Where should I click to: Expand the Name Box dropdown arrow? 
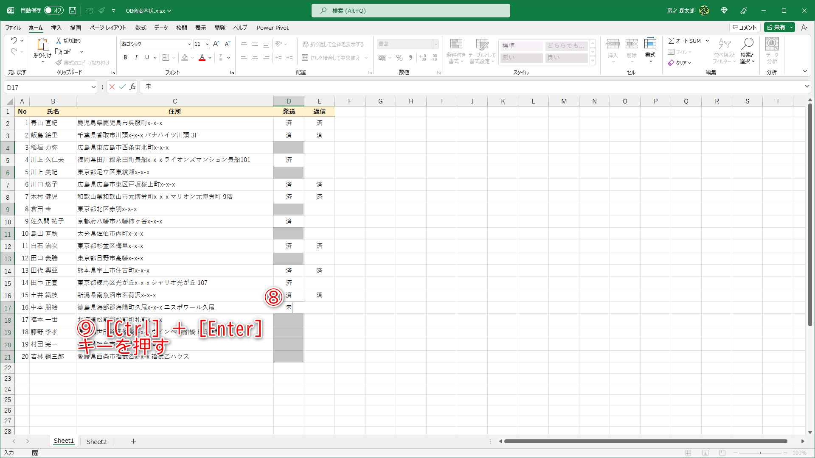(x=93, y=87)
